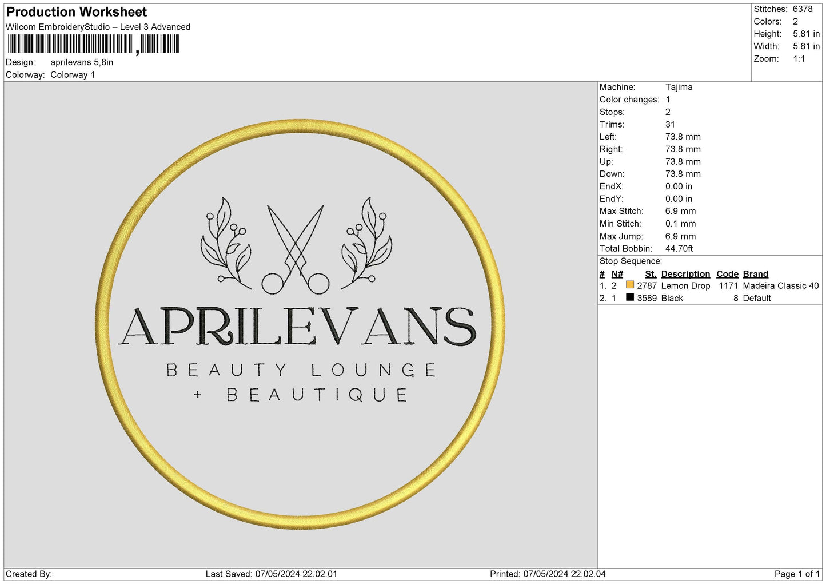Screen dimensions: 826x584
Task: Click the Trims value 31
Action: pos(670,125)
